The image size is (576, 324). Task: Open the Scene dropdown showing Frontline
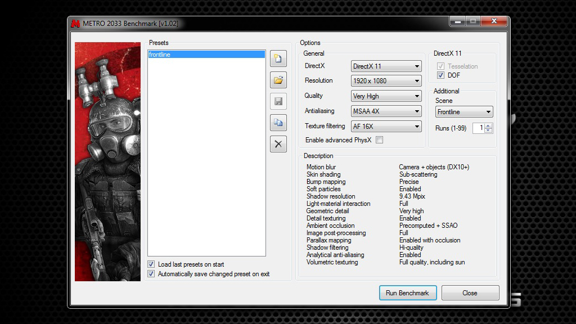464,112
